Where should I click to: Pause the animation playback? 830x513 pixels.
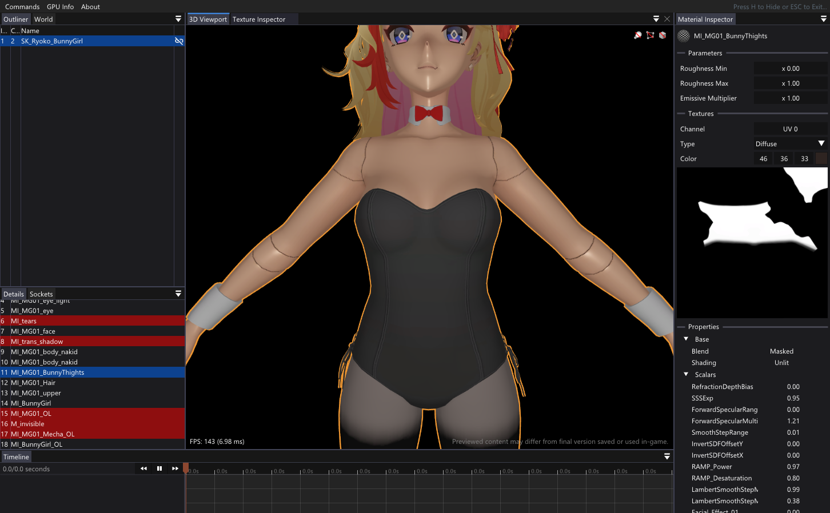tap(159, 468)
